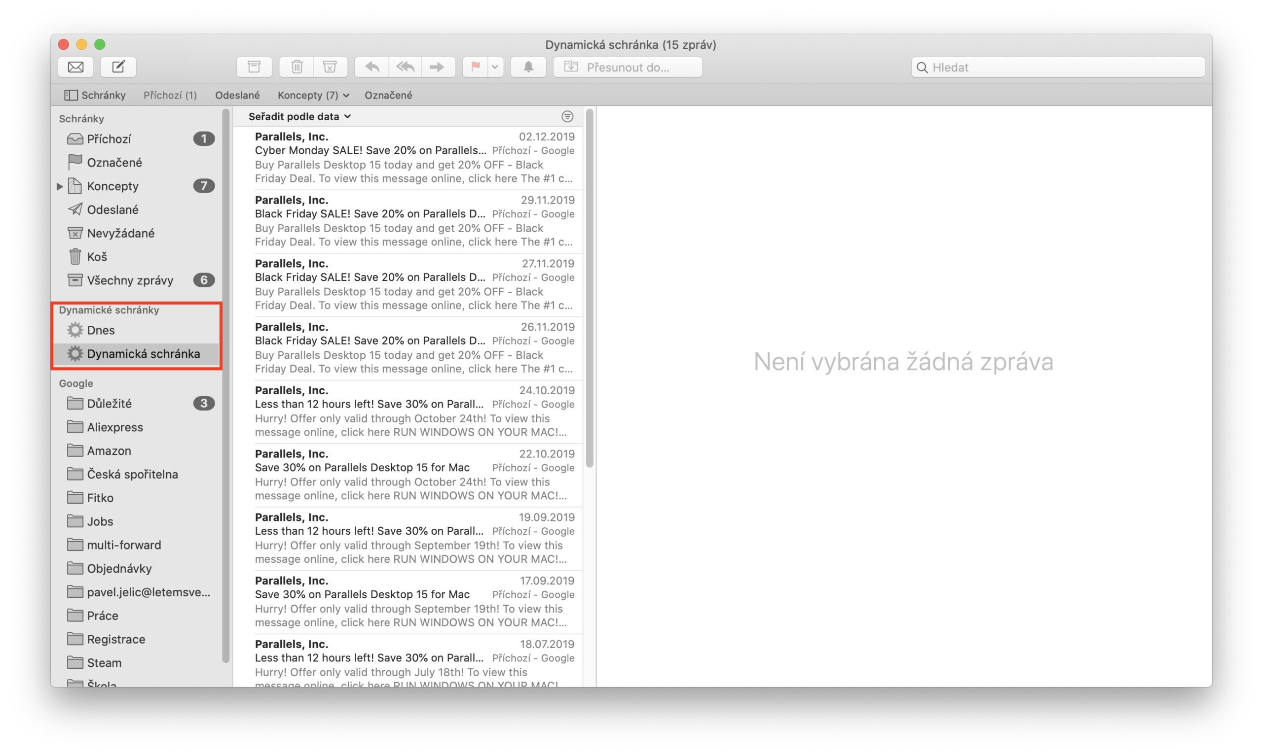Image resolution: width=1263 pixels, height=754 pixels.
Task: Open the Seřadit podle data sorting dropdown
Action: pos(298,116)
